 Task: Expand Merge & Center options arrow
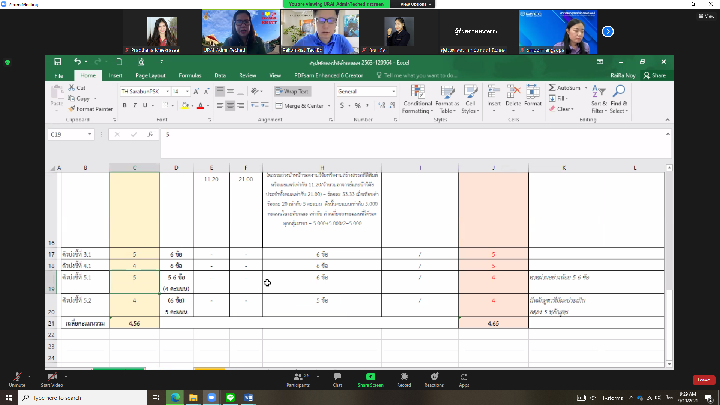329,106
